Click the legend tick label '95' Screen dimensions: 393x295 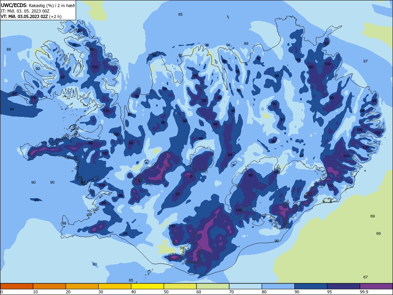coord(330,292)
